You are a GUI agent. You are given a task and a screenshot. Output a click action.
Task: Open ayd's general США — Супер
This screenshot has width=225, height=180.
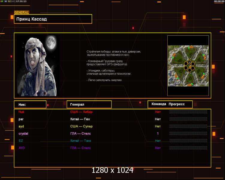(x=81, y=126)
